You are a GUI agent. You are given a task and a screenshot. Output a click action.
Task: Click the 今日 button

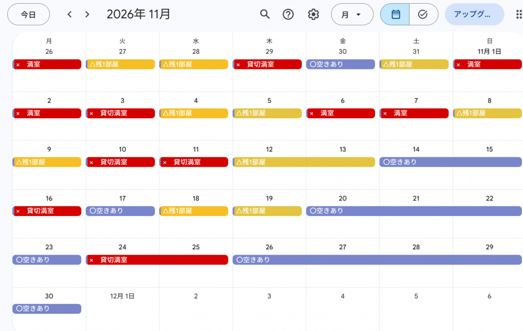[x=28, y=14]
